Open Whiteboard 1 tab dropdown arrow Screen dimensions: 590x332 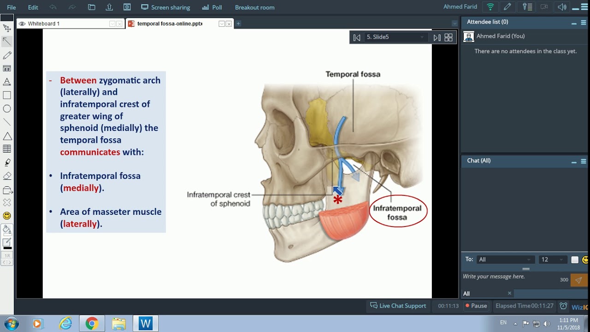pyautogui.click(x=112, y=24)
